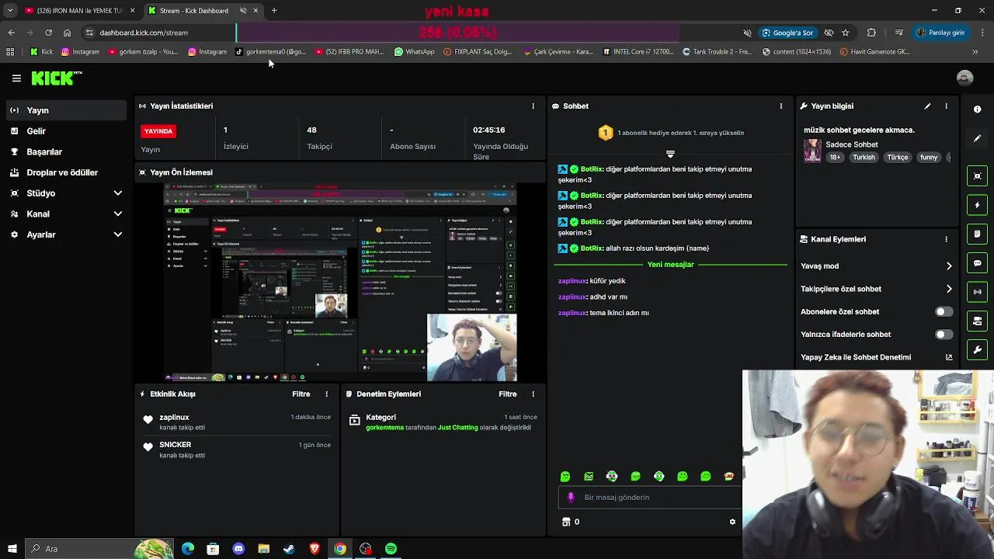Screen dimensions: 994x559
Task: Expand the Kanal sidebar section
Action: coord(66,214)
